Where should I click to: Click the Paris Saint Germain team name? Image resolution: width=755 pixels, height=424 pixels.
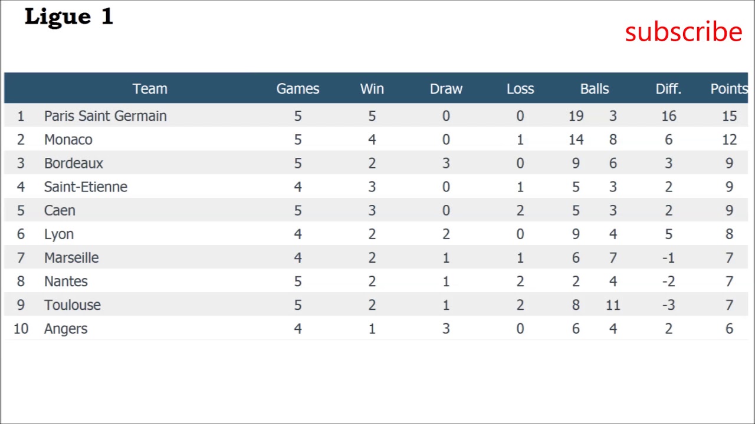[x=105, y=116]
